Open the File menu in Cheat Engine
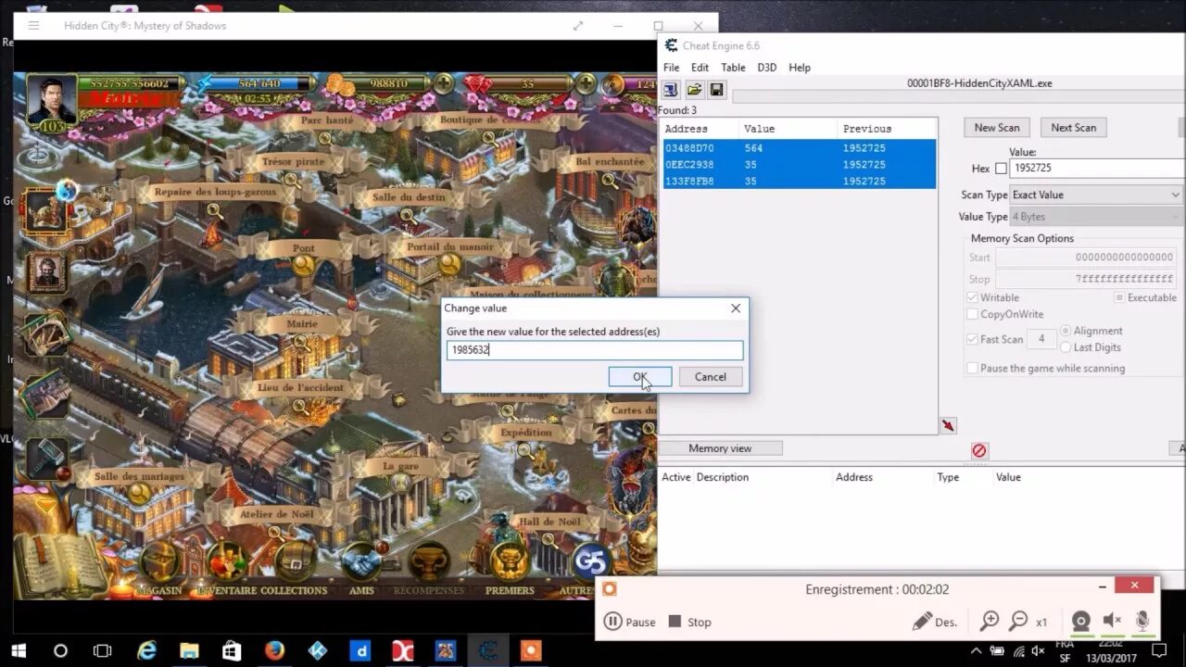The height and width of the screenshot is (667, 1186). [671, 68]
